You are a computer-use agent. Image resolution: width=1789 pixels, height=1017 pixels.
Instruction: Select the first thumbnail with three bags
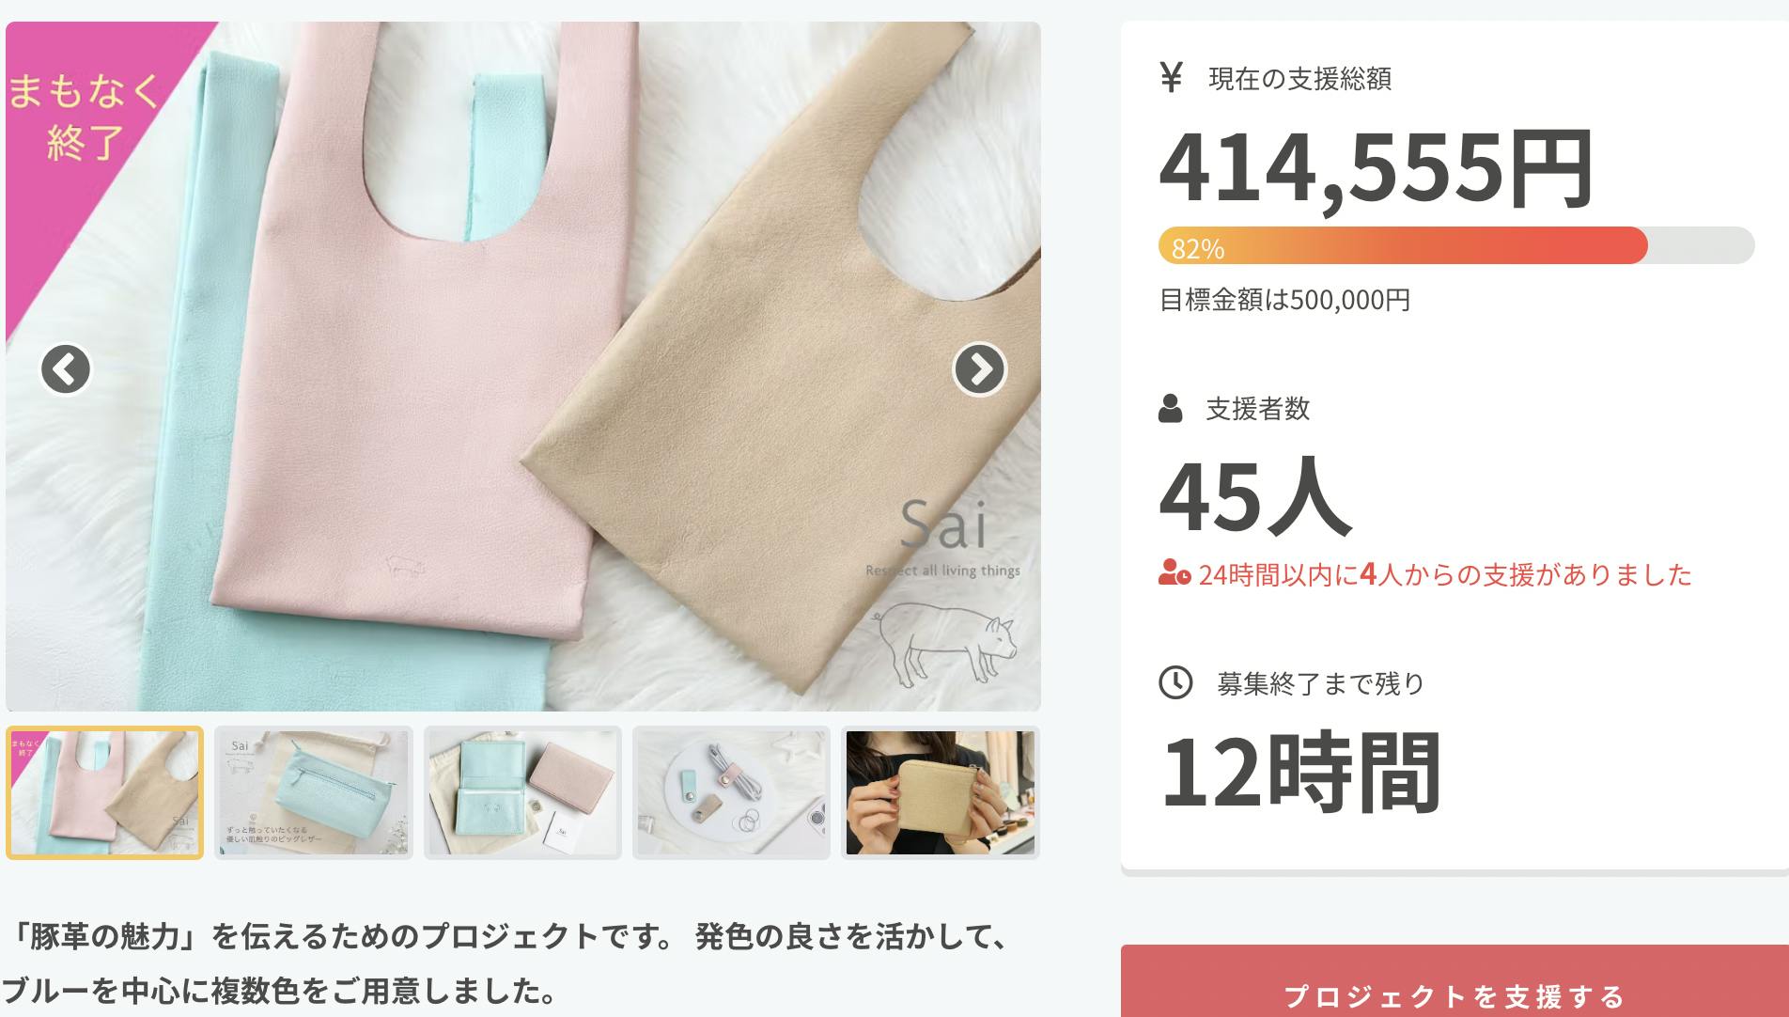(x=104, y=792)
